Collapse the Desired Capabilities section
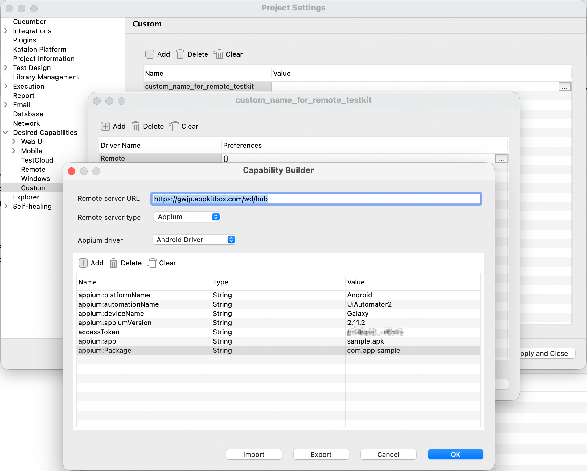Screen dimensions: 587x471 6,132
